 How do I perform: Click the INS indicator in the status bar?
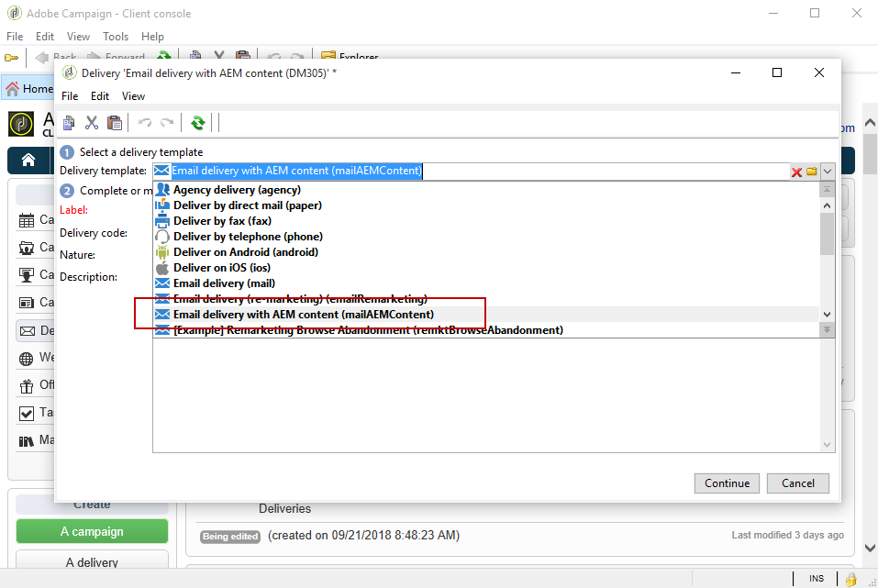coord(817,579)
